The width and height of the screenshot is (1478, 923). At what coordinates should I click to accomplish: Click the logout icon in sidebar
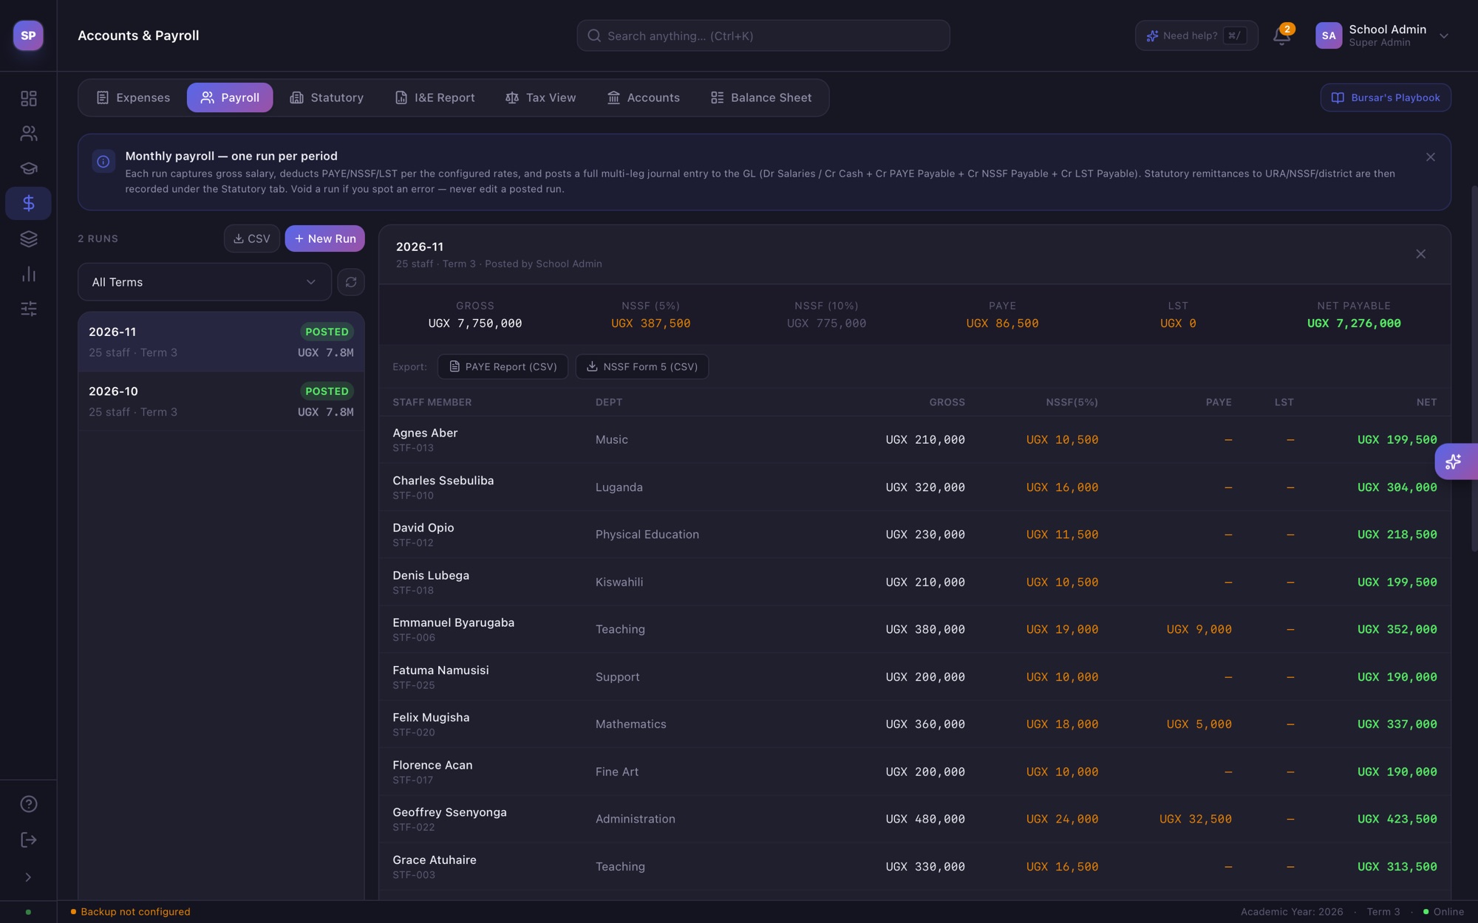(x=28, y=840)
